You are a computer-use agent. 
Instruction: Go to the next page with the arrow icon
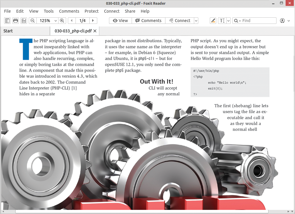(x=93, y=21)
